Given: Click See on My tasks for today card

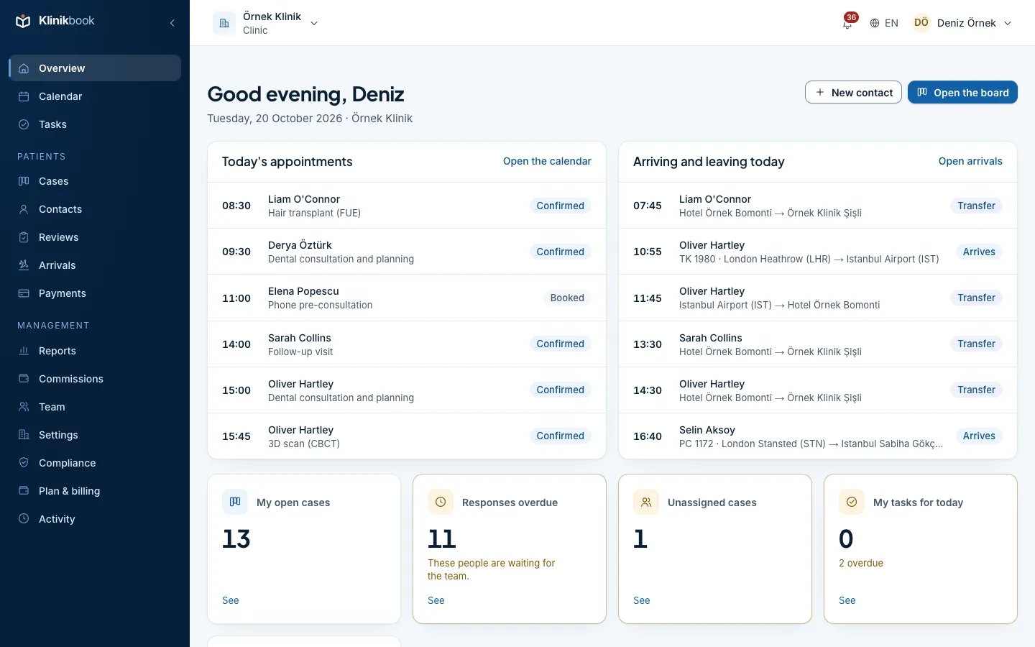Looking at the screenshot, I should (847, 600).
